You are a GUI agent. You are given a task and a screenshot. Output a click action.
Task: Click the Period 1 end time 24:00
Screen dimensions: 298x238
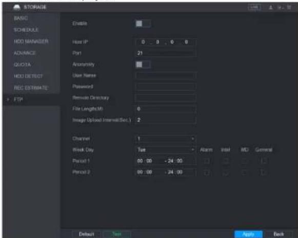click(x=175, y=161)
